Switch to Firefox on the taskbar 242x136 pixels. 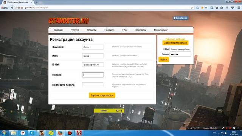(60, 133)
